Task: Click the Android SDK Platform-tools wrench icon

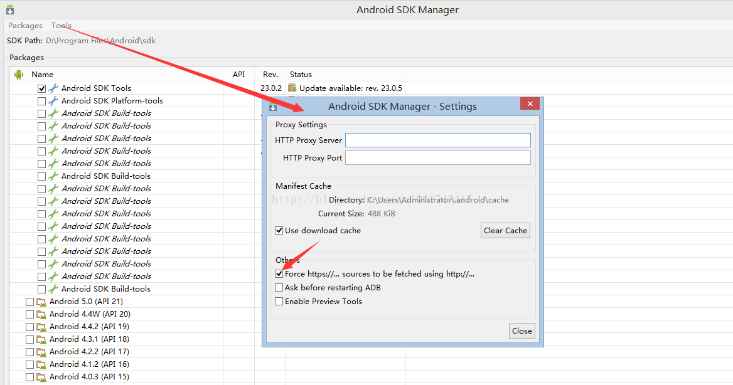Action: [53, 101]
